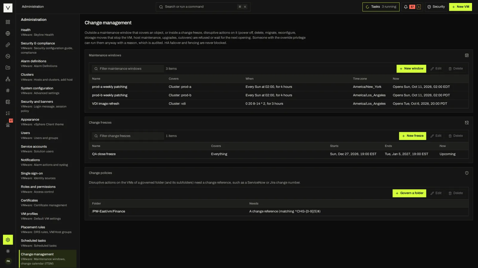Open the PA user avatar
The width and height of the screenshot is (478, 268).
click(x=8, y=261)
